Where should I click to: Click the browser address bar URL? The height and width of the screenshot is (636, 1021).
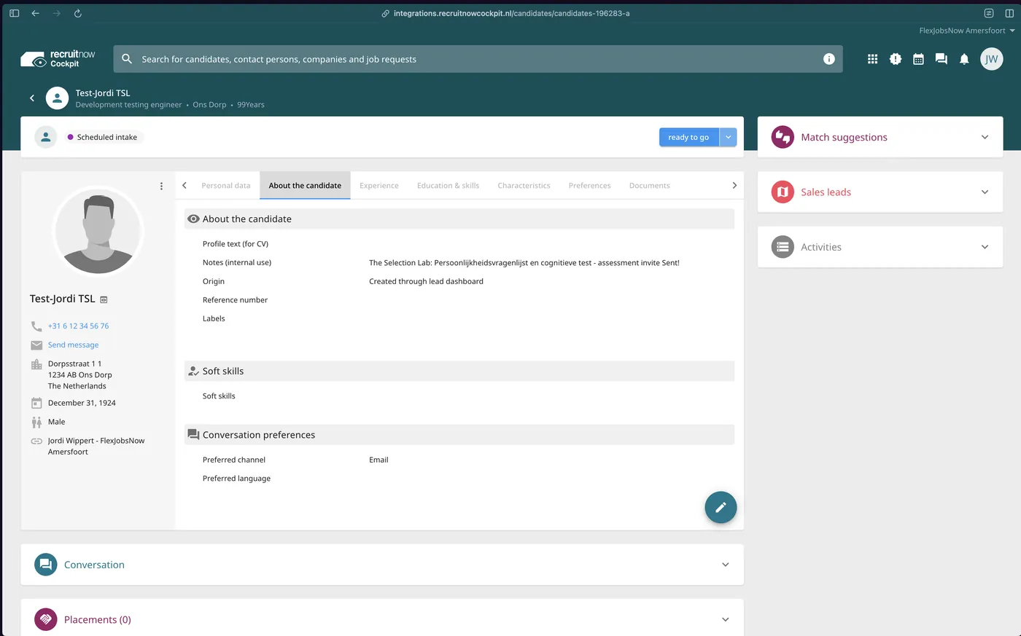511,13
